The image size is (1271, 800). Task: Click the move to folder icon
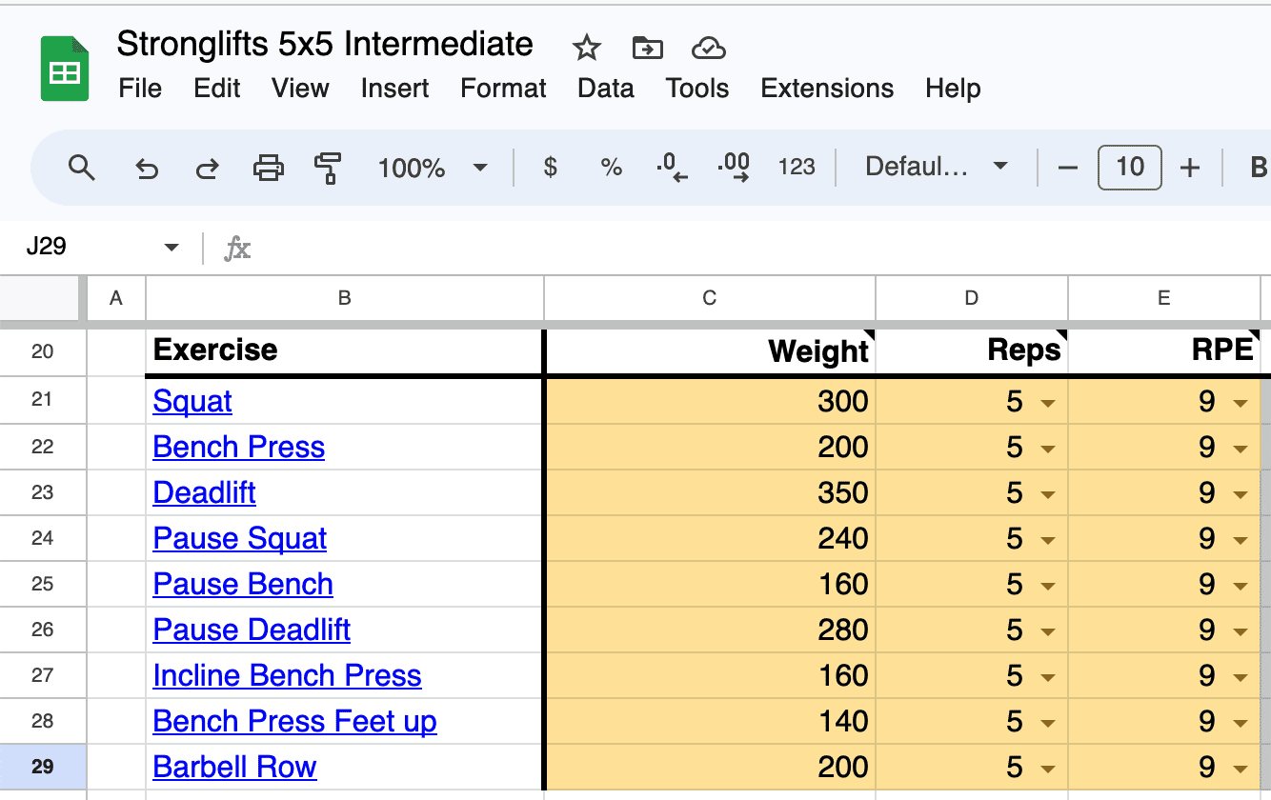coord(647,48)
